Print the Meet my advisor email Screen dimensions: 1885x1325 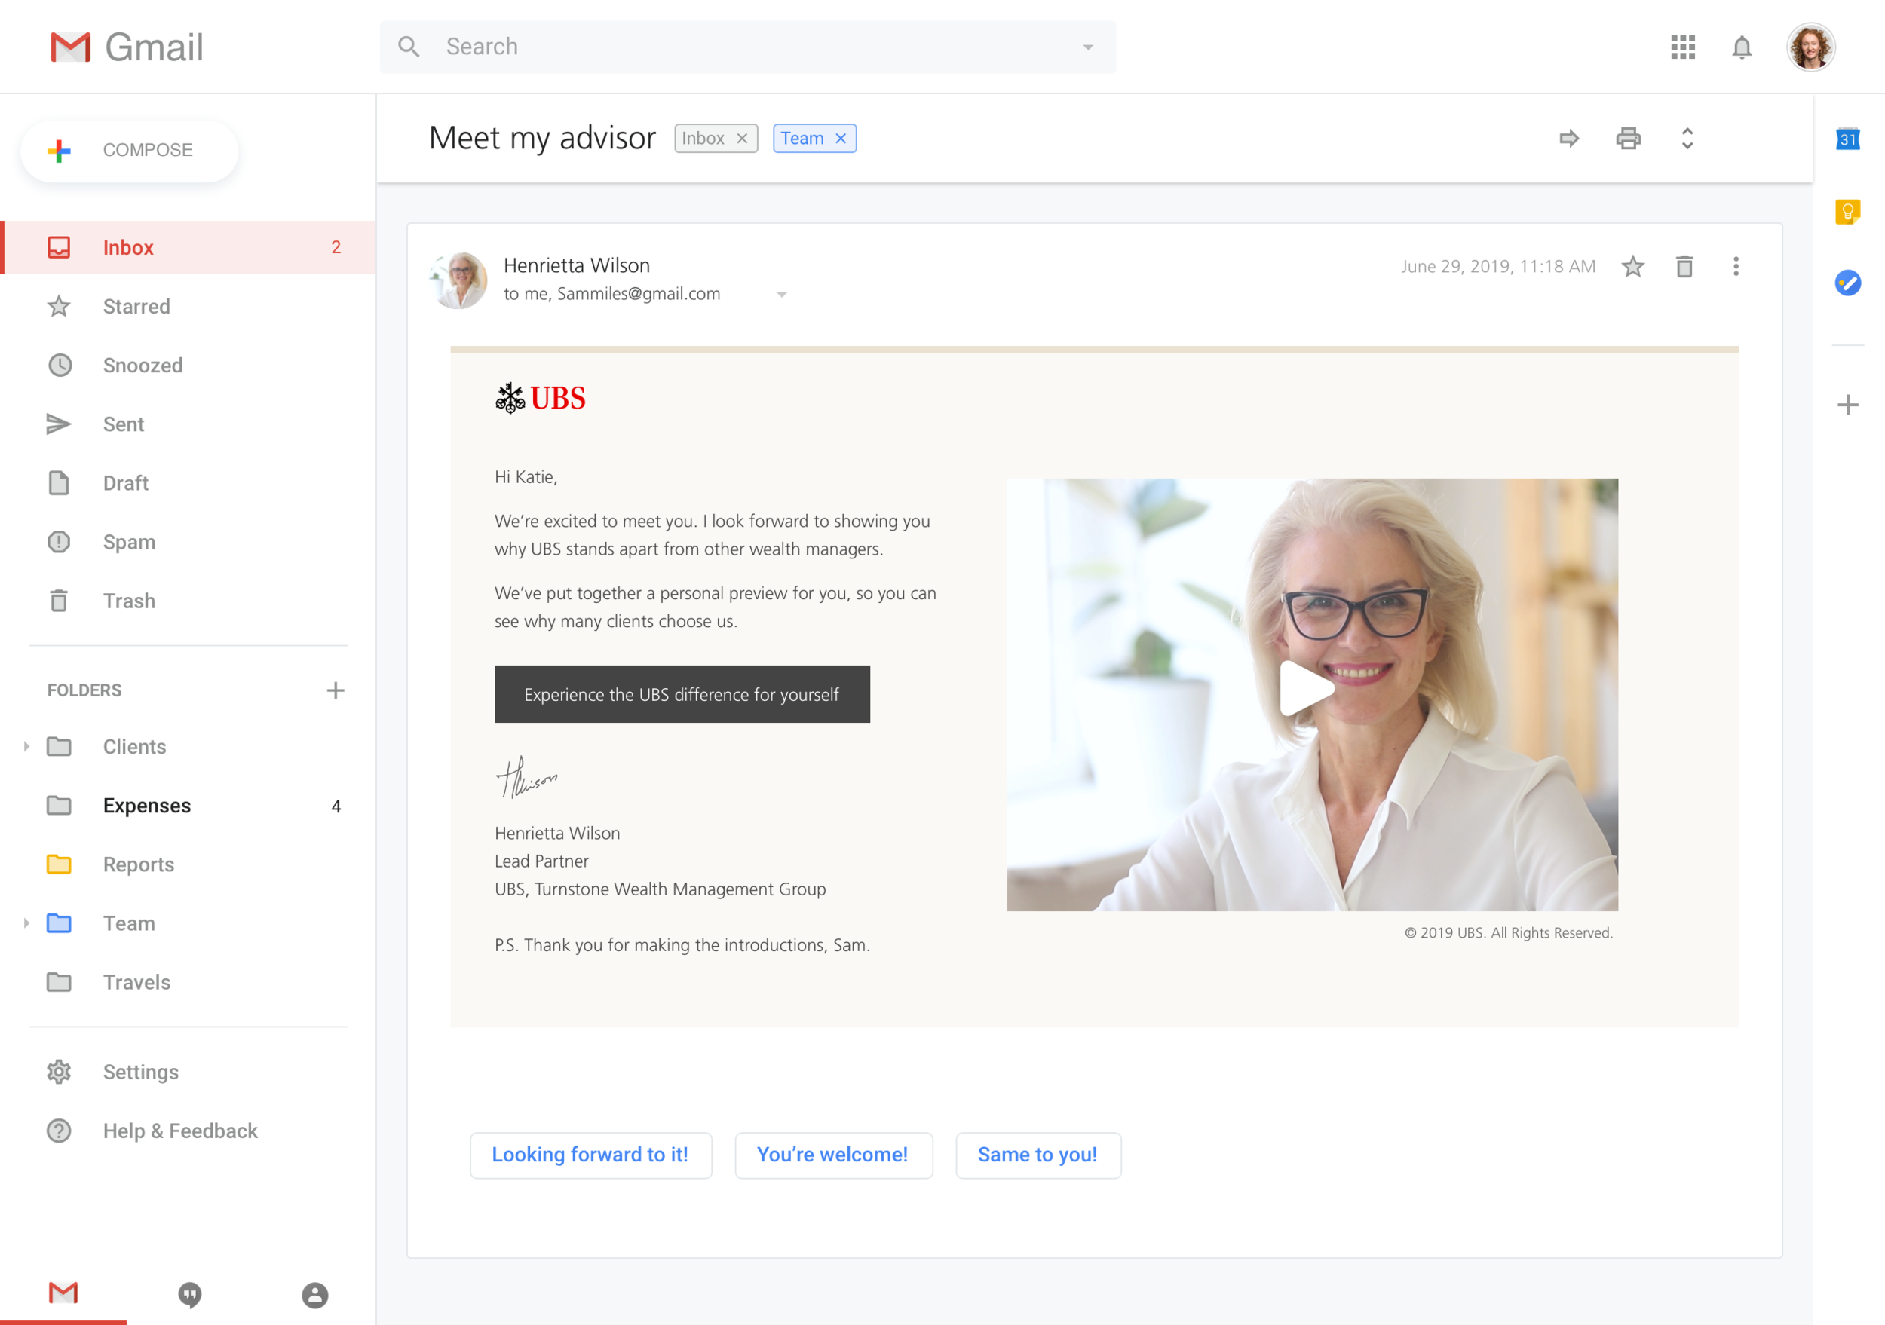coord(1628,139)
